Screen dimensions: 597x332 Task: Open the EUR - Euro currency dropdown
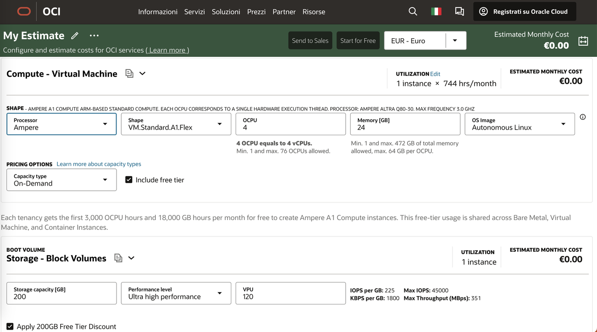click(x=425, y=41)
